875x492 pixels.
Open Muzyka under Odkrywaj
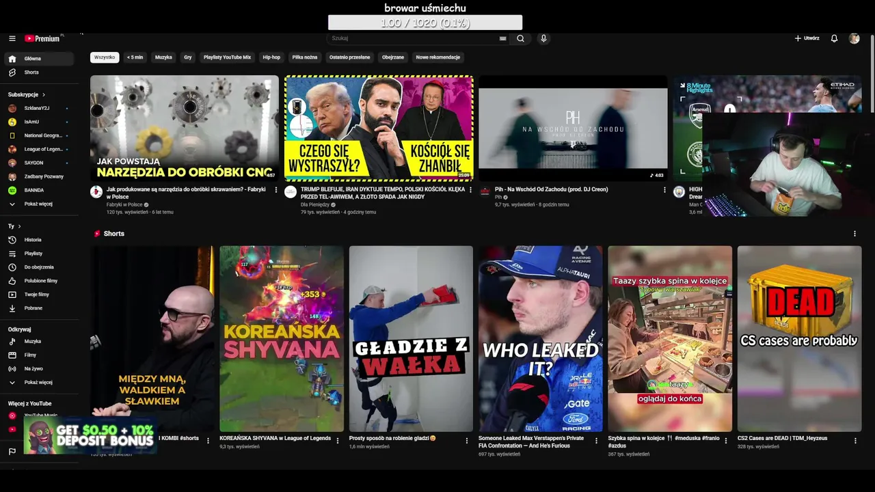(40, 341)
